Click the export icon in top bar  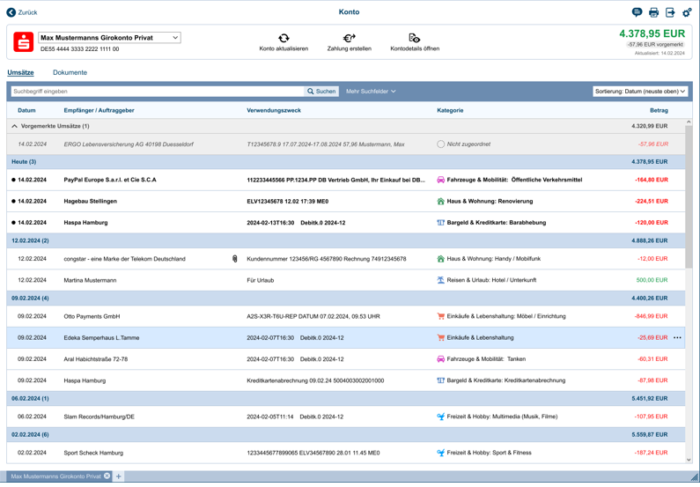(670, 12)
